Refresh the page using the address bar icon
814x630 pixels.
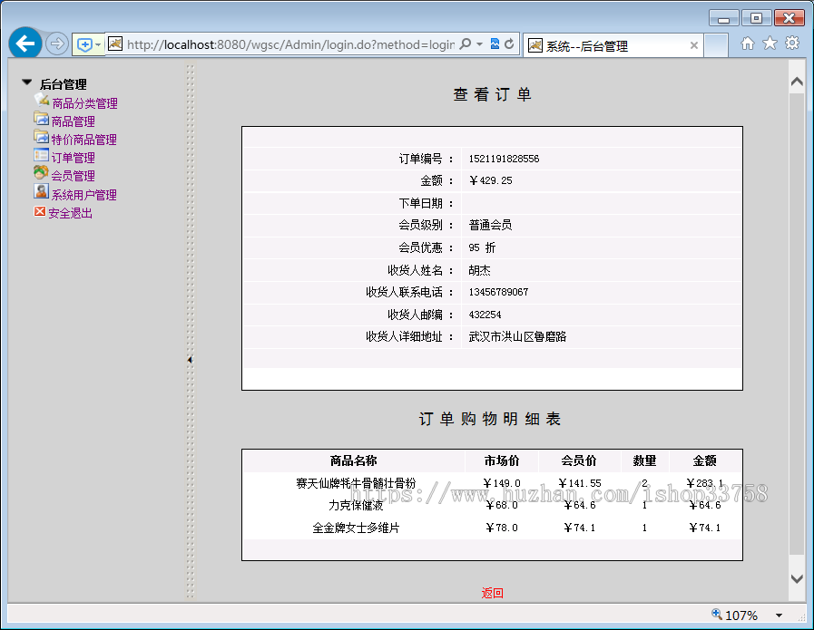pyautogui.click(x=508, y=44)
